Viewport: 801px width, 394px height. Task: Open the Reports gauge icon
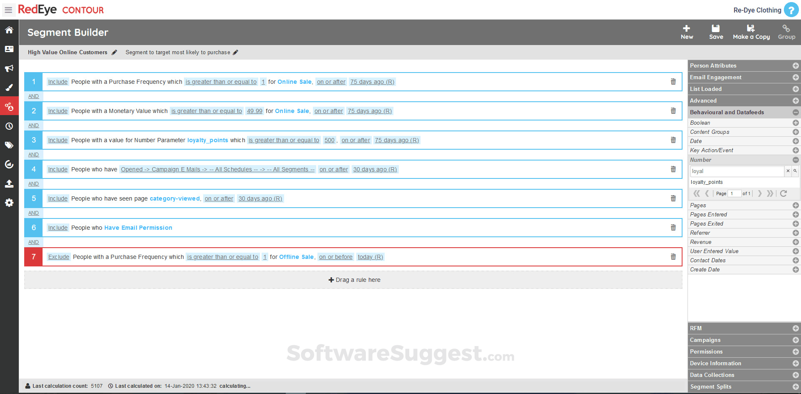point(9,164)
